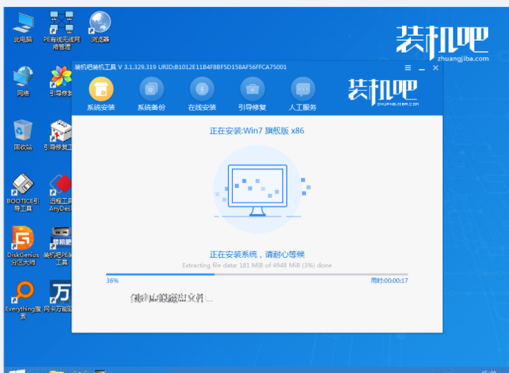The image size is (509, 373).
Task: Click the 人工服务 support chat icon
Action: pos(302,93)
